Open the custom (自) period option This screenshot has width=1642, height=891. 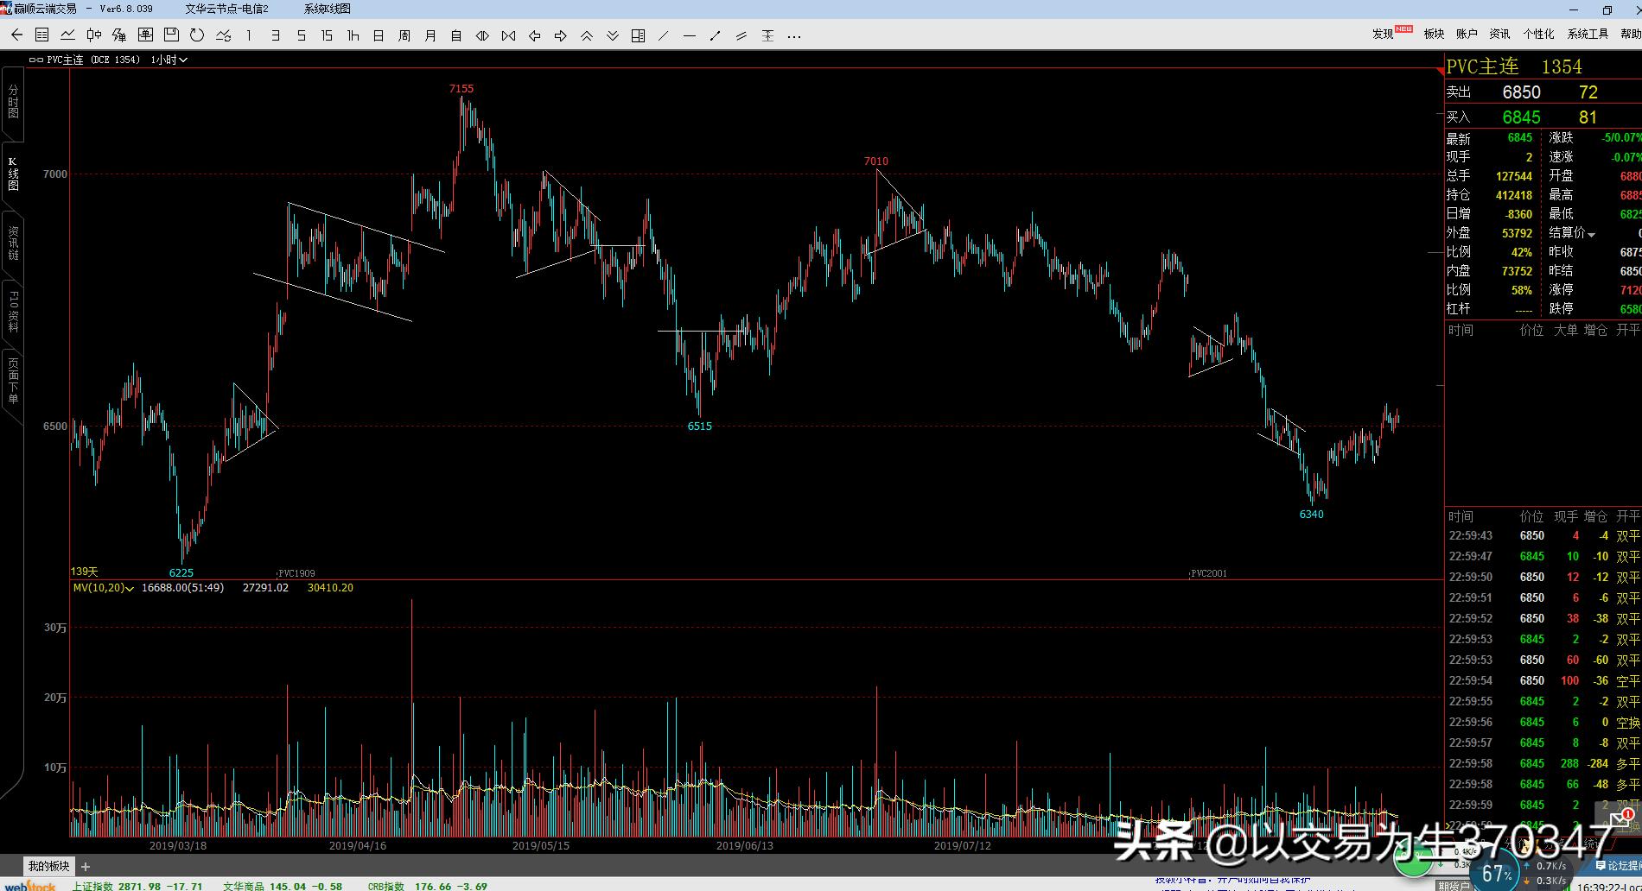(456, 35)
